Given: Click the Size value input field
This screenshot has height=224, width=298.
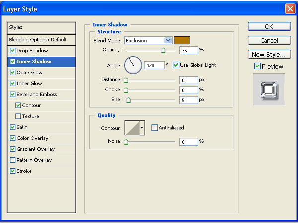Looking at the screenshot, I should pyautogui.click(x=188, y=100).
